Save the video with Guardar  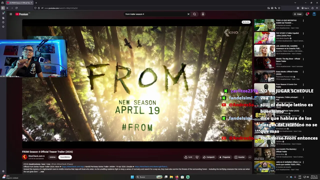pyautogui.click(x=240, y=157)
